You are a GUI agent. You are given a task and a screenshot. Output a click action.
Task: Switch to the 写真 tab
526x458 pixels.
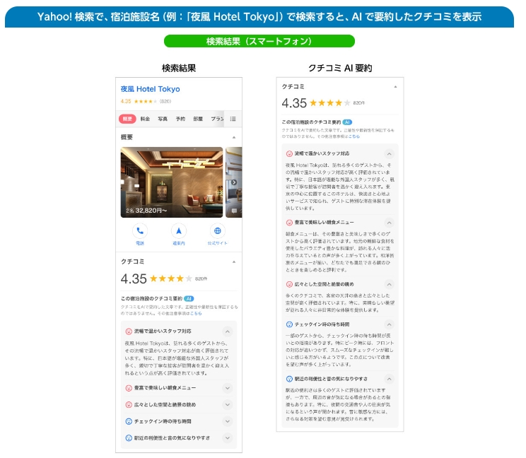(x=163, y=119)
